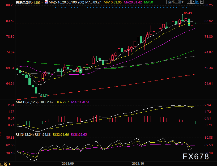Click the RSI3:62.65 value

pyautogui.click(x=79, y=135)
